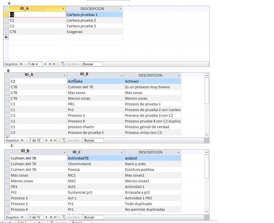Go to next record in table A
274x223 pixels.
click(x=46, y=64)
